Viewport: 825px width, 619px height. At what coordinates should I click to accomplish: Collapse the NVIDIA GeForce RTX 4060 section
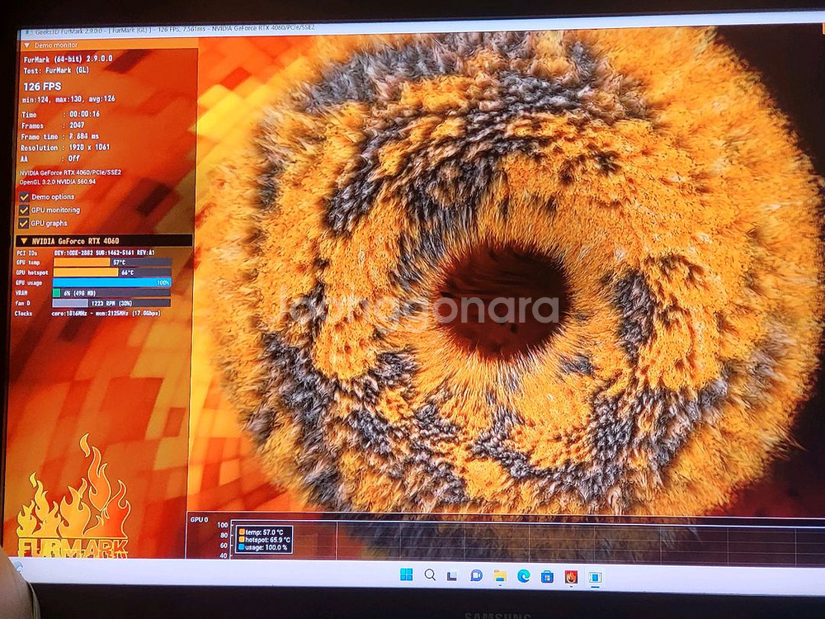23,241
